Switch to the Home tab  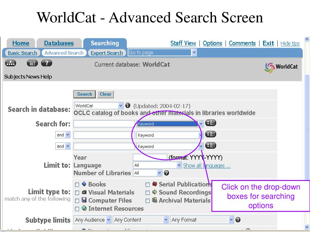[21, 43]
